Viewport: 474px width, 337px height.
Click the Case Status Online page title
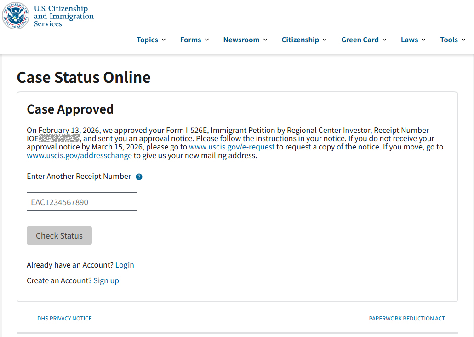click(84, 77)
